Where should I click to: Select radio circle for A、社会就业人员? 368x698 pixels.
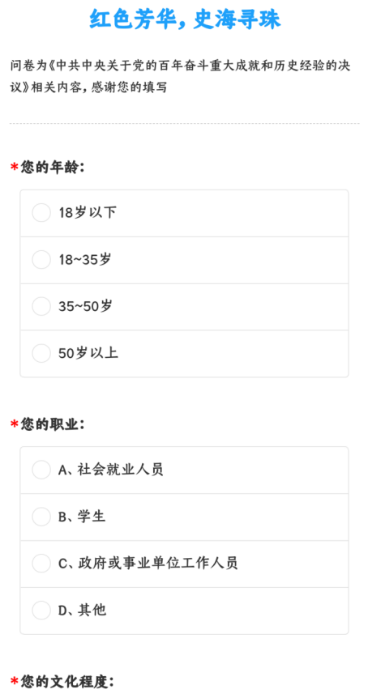(x=41, y=470)
